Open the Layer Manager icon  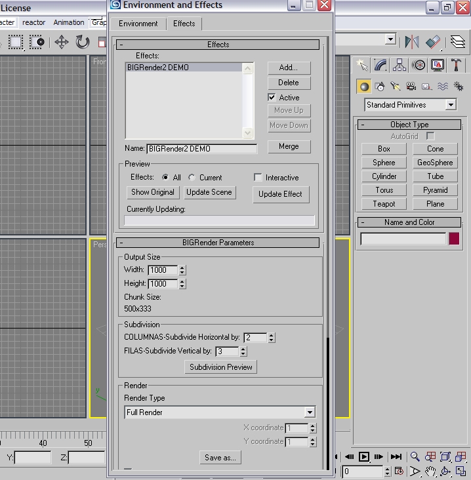point(457,41)
